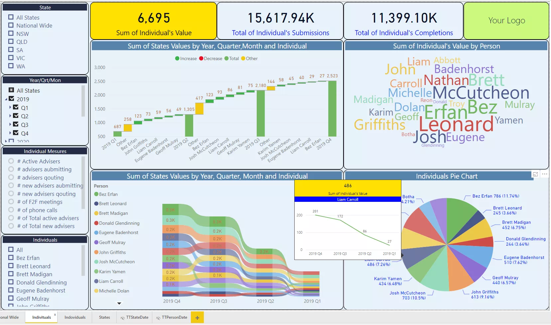The image size is (551, 325).
Task: Uncheck the Q3 quarter checkbox
Action: tap(16, 124)
